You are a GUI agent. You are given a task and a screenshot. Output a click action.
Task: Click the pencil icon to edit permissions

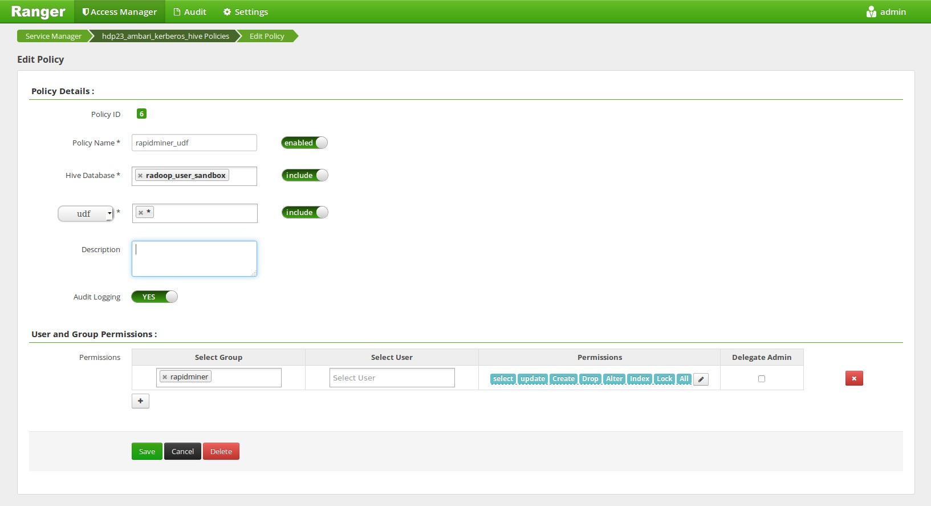pyautogui.click(x=701, y=379)
